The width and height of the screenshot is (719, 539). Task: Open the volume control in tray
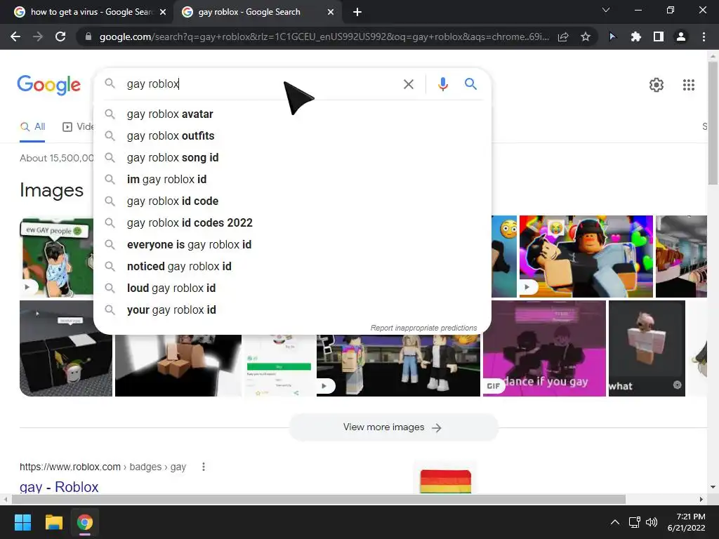tap(652, 522)
